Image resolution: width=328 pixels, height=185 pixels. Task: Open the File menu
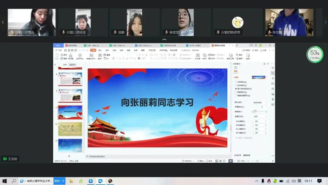coord(59,50)
